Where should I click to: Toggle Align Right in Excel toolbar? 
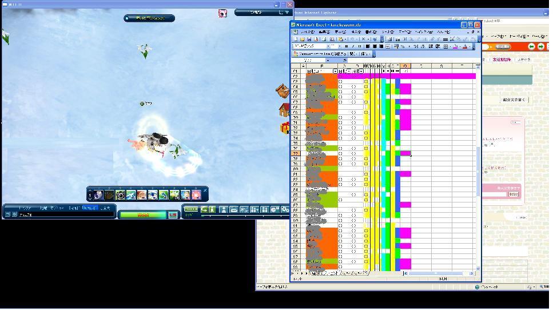(381, 46)
